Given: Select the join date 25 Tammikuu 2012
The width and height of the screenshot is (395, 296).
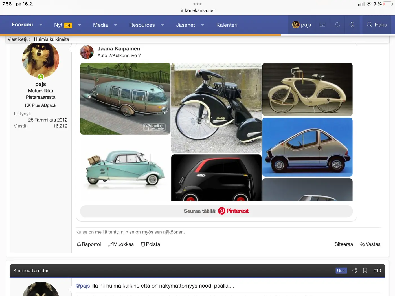Looking at the screenshot, I should [x=48, y=120].
